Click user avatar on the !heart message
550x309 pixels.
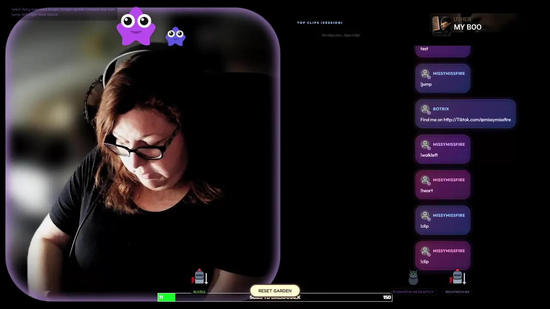(x=425, y=180)
